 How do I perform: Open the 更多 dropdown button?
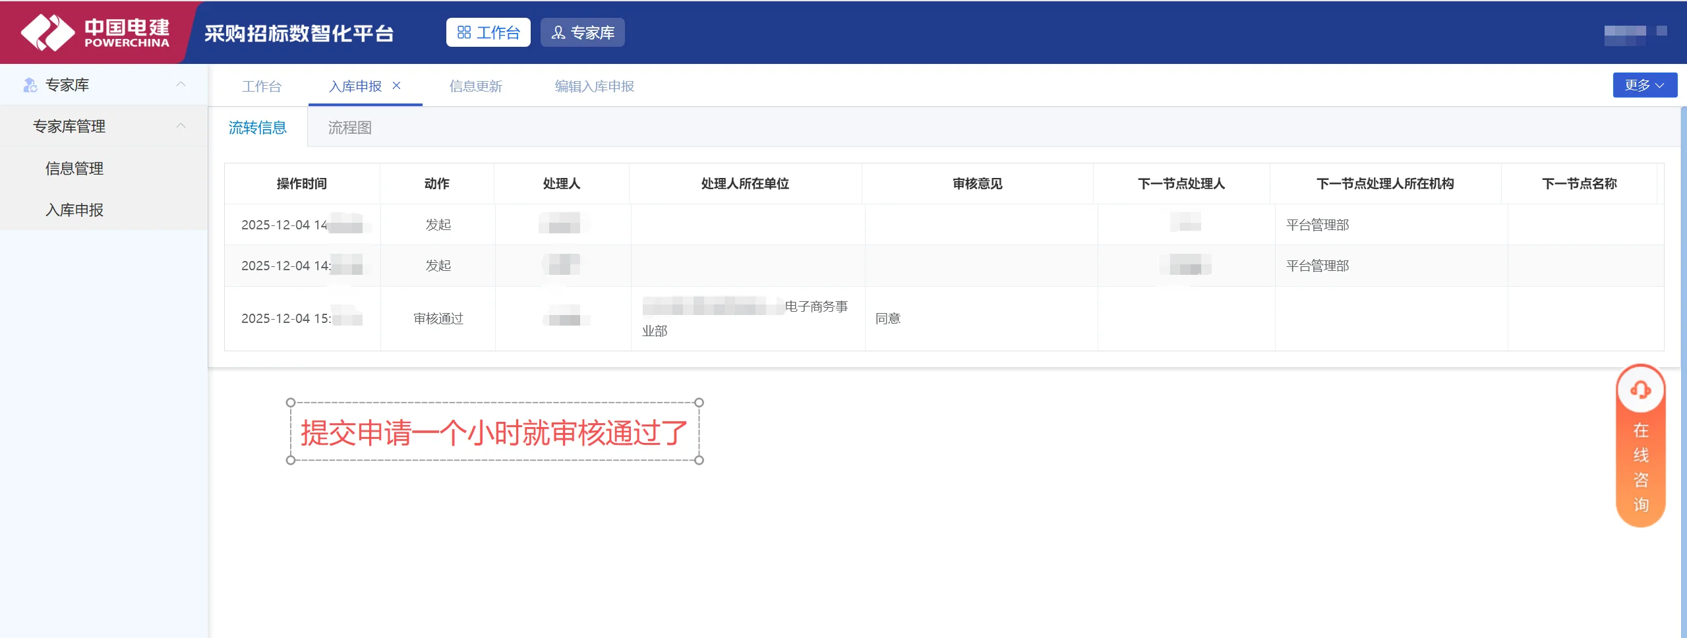pyautogui.click(x=1643, y=84)
